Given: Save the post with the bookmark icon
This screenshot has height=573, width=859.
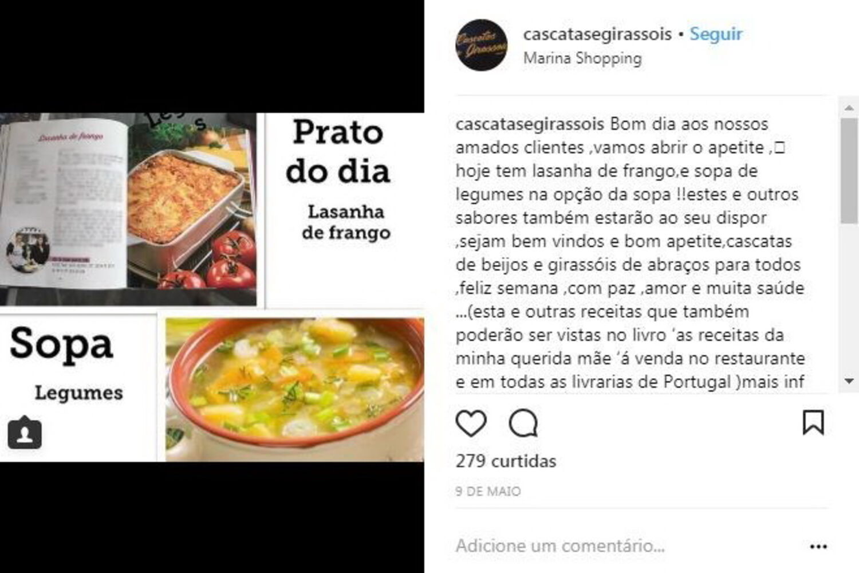Looking at the screenshot, I should 813,422.
